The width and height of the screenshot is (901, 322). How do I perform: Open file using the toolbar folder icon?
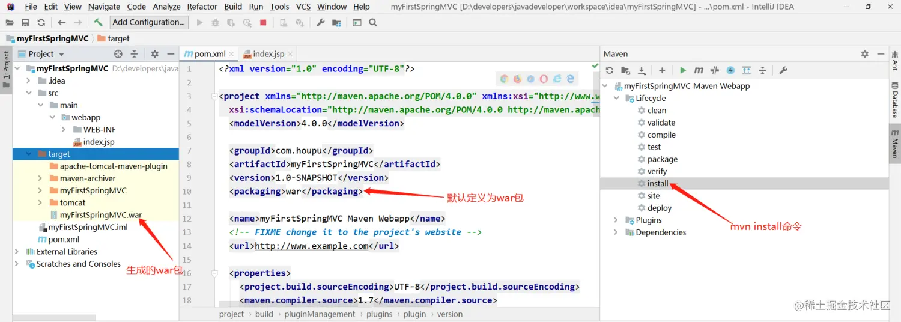point(10,23)
